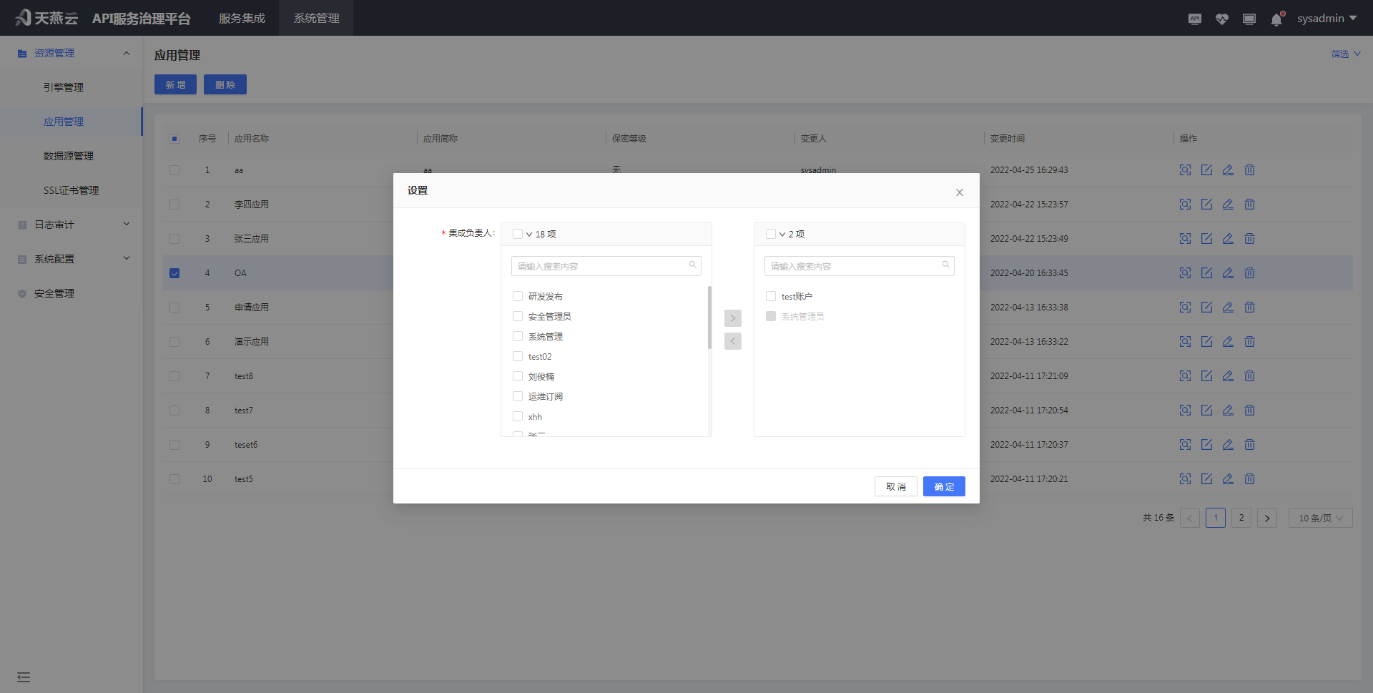1373x693 pixels.
Task: Toggle the select-all checkbox in table header
Action: (x=174, y=138)
